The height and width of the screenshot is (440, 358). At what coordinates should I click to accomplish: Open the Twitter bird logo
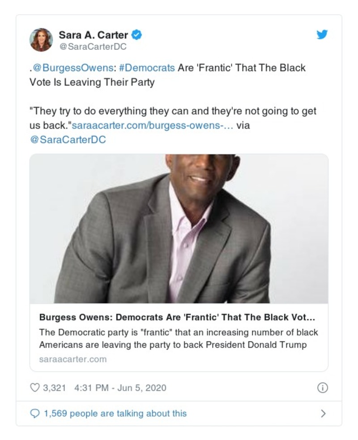coord(322,35)
